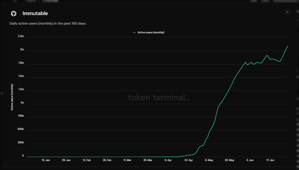Screen dimensions: 299x170
Task: Click the 1.8m y-axis label
Action: tap(21, 63)
